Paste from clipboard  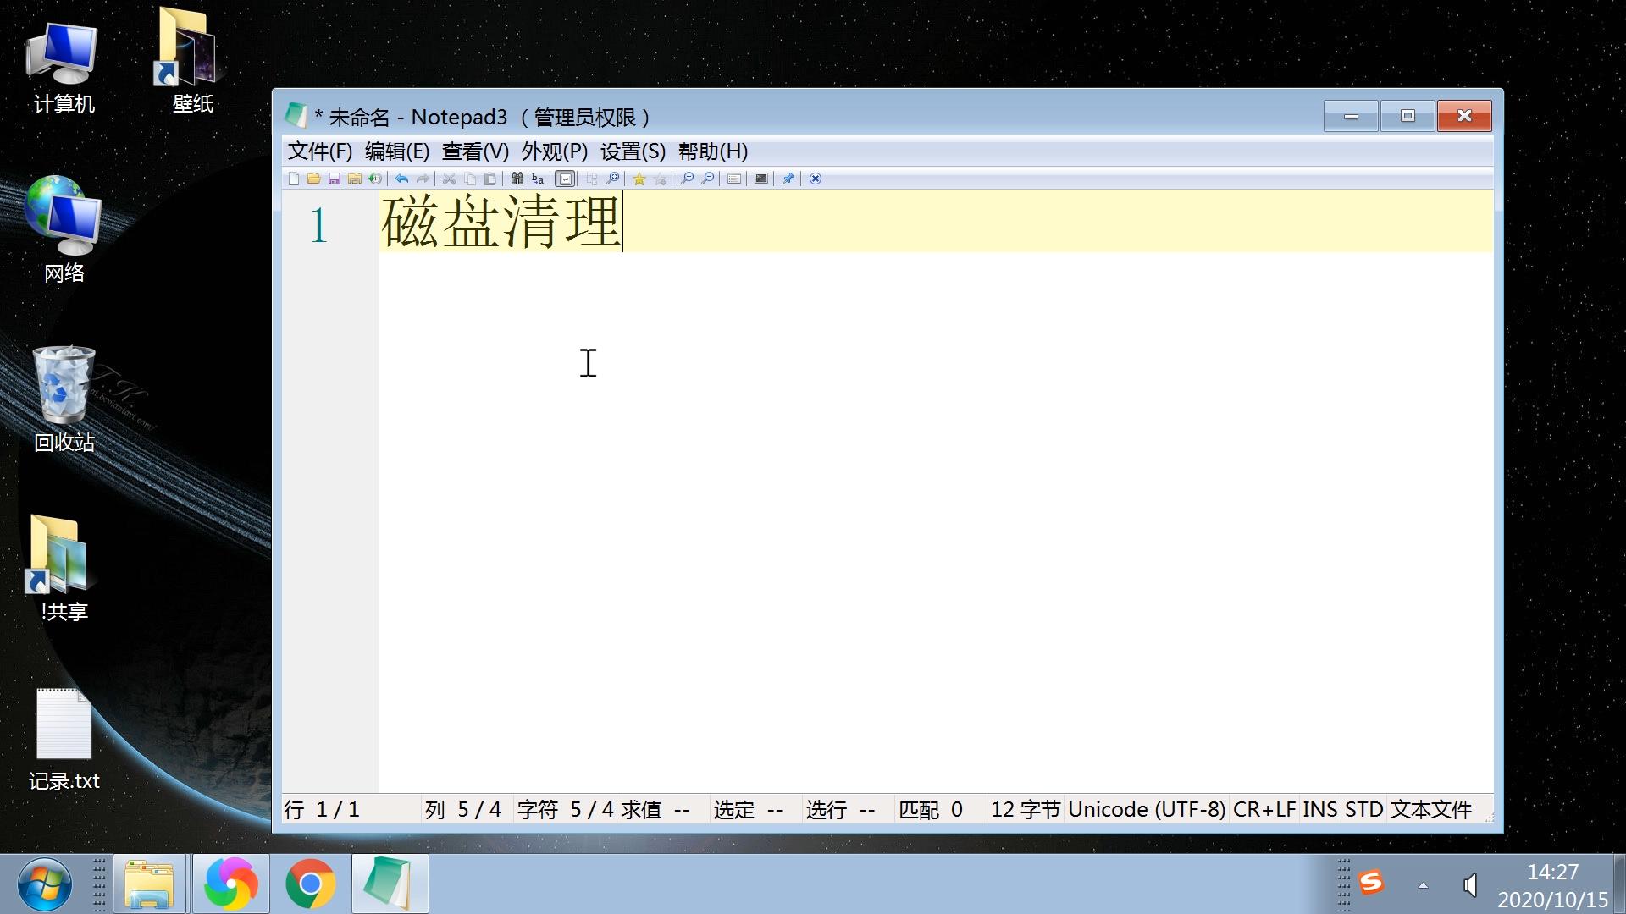(491, 179)
